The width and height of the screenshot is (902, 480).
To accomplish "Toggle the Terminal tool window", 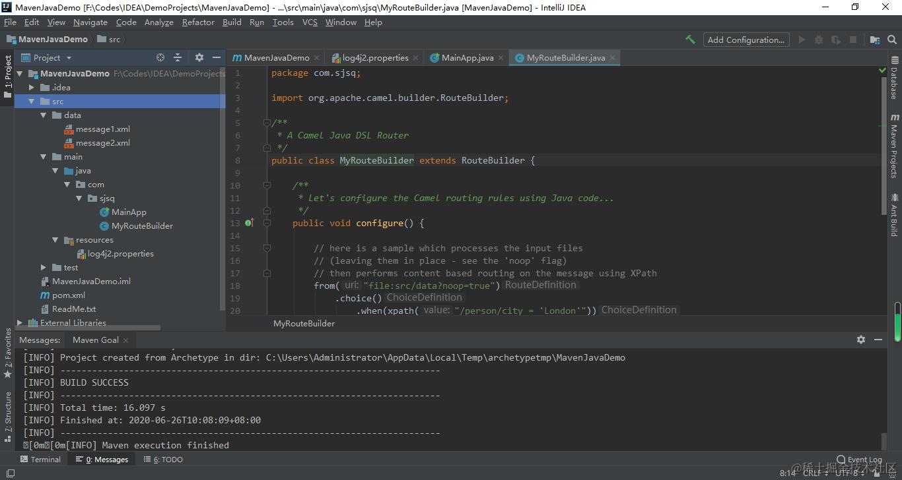I will point(40,460).
